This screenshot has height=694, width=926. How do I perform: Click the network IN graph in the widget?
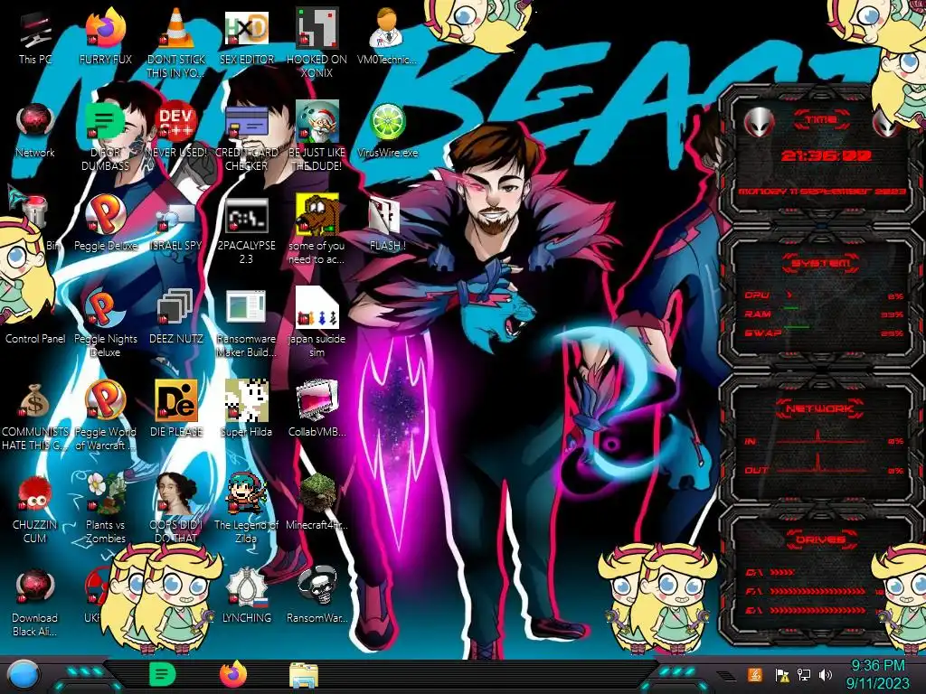[x=821, y=436]
